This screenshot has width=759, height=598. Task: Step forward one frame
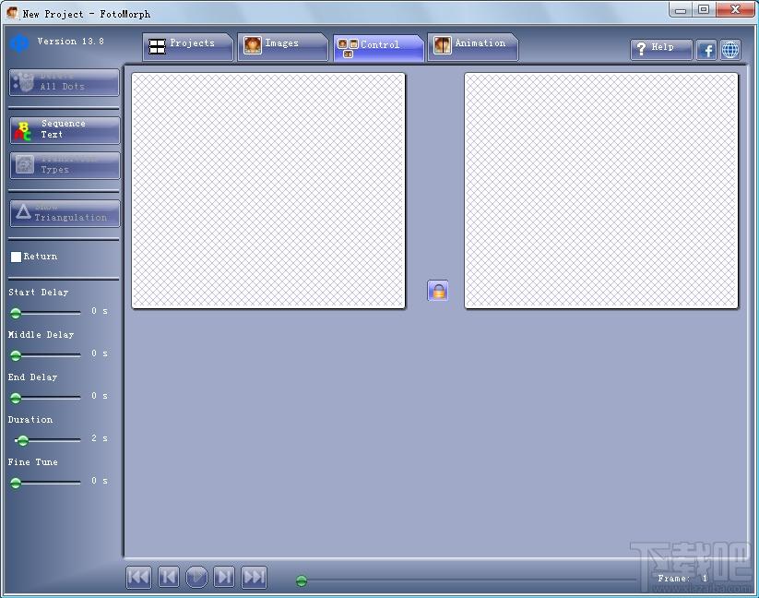click(x=224, y=577)
